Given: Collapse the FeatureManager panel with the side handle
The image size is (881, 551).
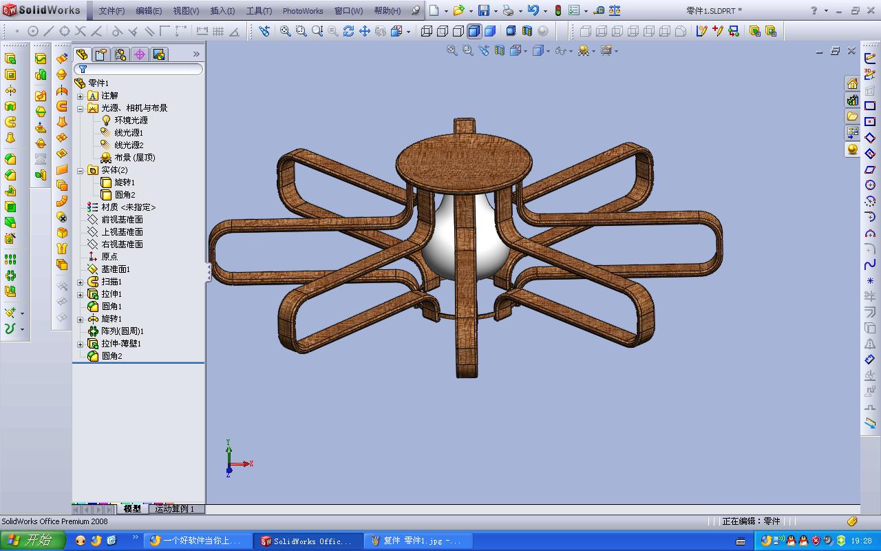Looking at the screenshot, I should [x=208, y=273].
